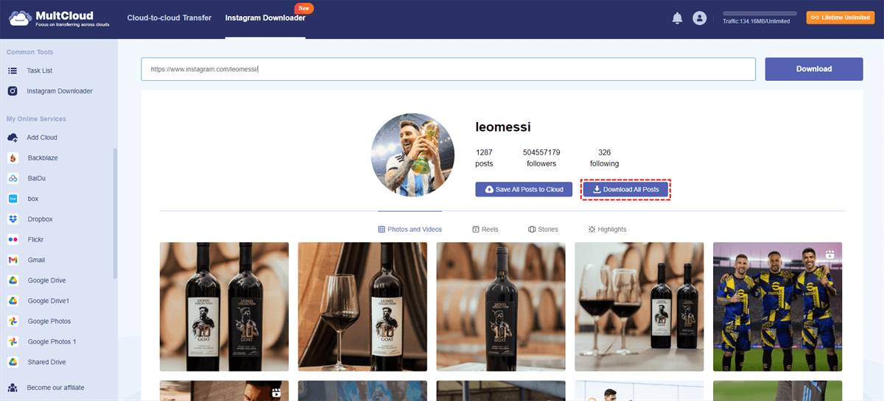Click the Lifetime Unlimited button
This screenshot has width=884, height=401.
[841, 18]
